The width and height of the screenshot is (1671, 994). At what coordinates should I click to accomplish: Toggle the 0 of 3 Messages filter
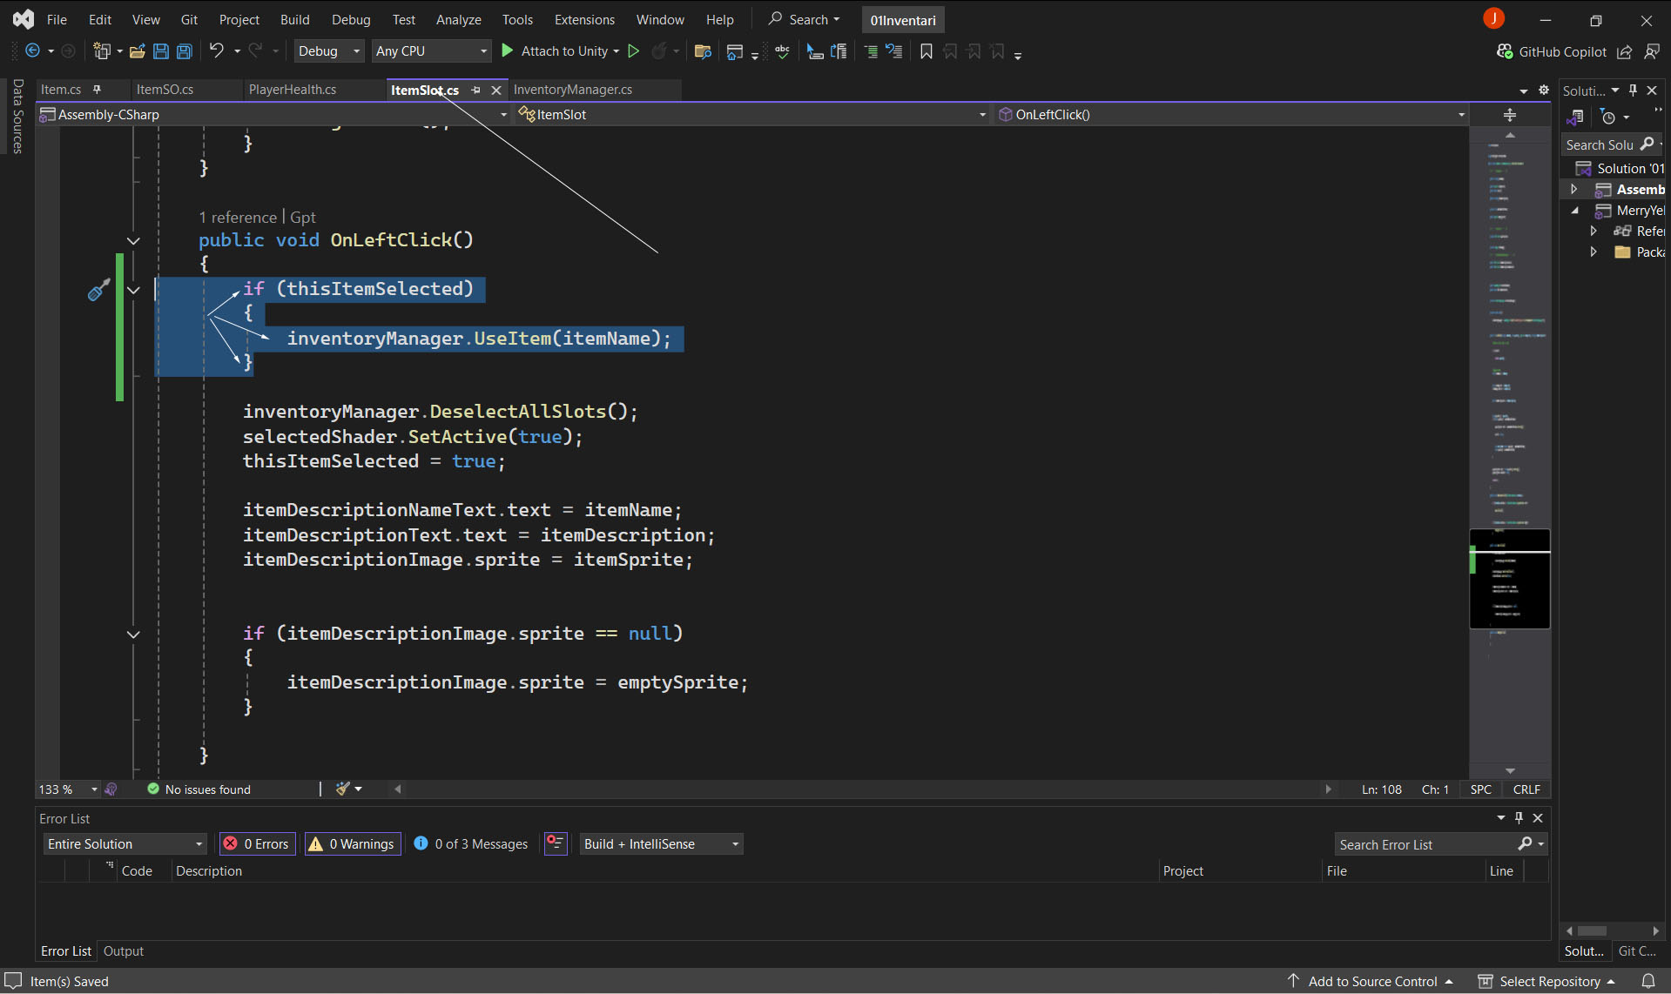pos(471,843)
